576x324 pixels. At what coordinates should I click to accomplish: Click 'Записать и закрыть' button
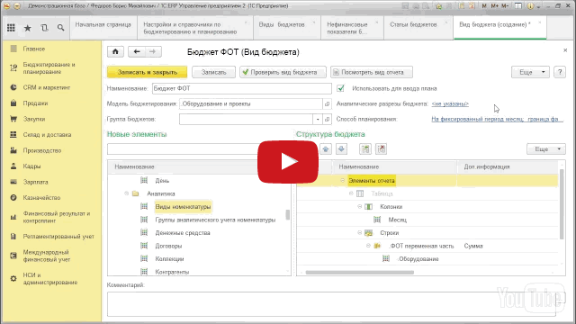pos(148,72)
